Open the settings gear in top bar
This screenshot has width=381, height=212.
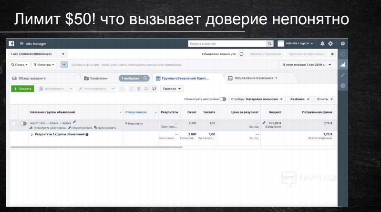[x=330, y=44]
